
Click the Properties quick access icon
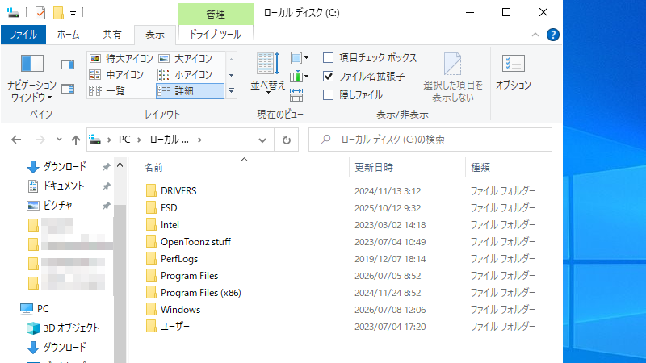tap(40, 13)
